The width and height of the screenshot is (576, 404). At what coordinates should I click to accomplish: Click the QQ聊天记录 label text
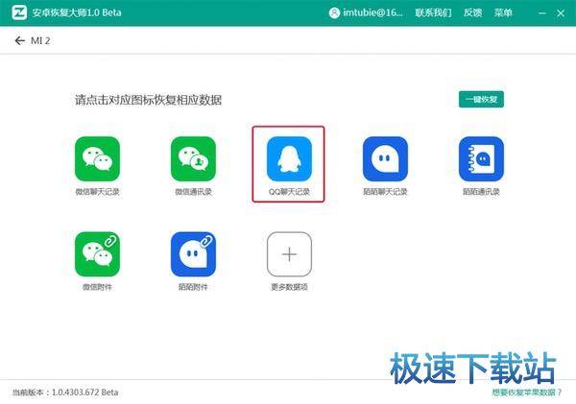click(289, 192)
